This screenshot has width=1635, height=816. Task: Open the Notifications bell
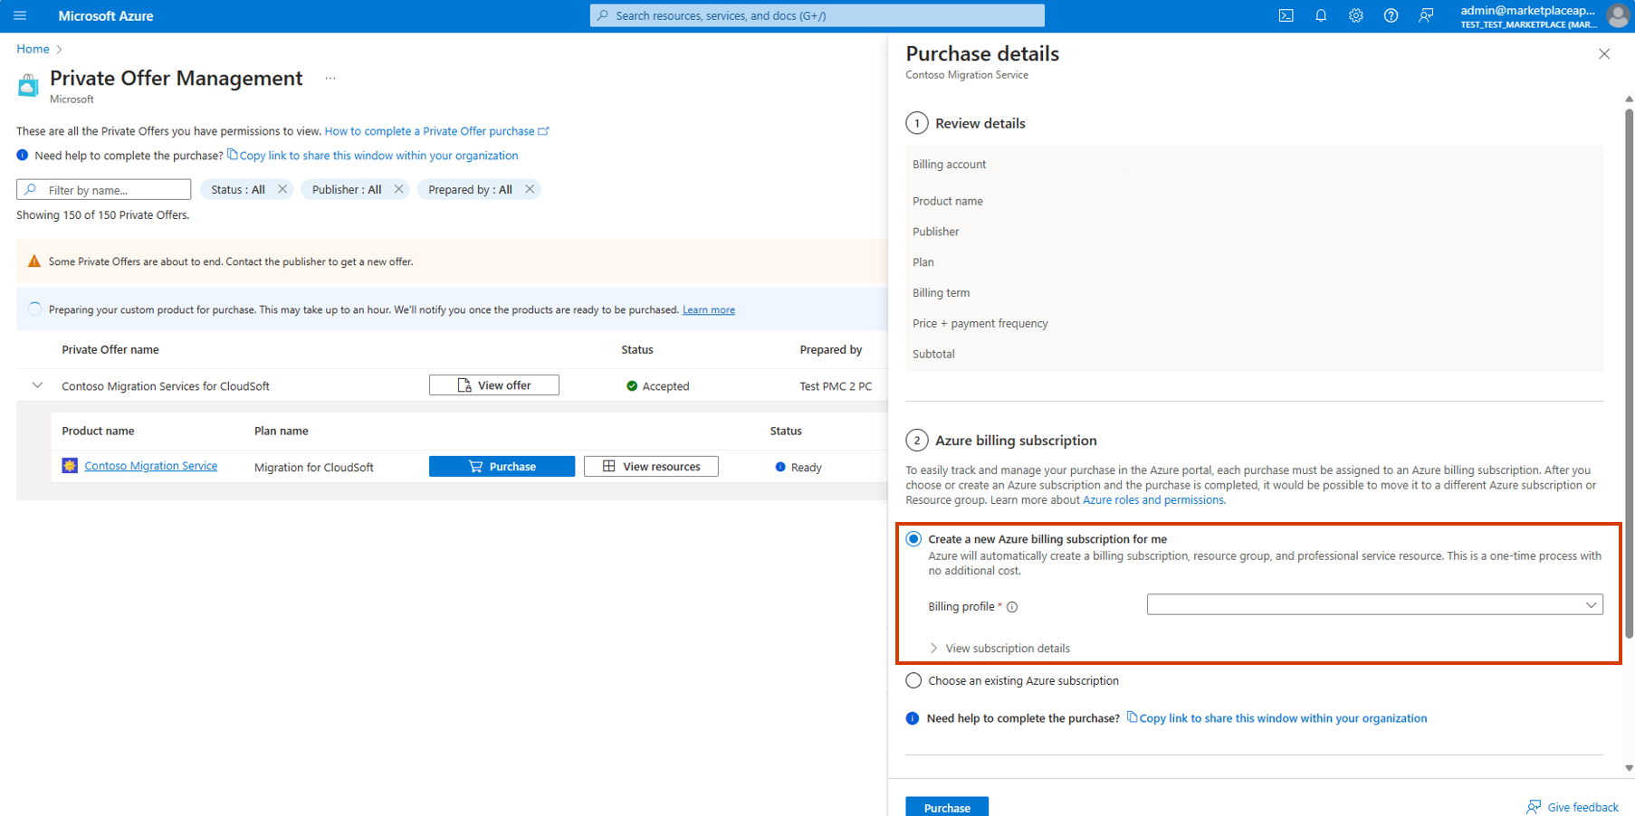(1321, 15)
